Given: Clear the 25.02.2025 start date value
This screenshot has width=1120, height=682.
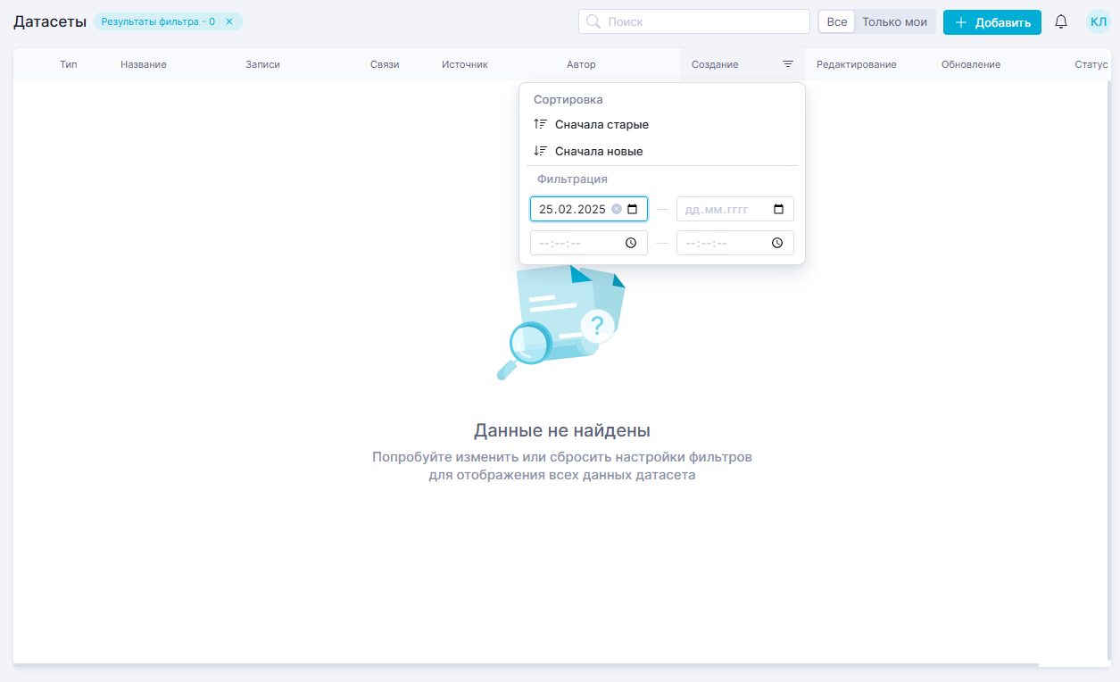Looking at the screenshot, I should 617,209.
